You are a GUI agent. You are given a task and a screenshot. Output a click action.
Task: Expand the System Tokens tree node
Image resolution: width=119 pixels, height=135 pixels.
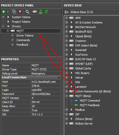click(3, 17)
